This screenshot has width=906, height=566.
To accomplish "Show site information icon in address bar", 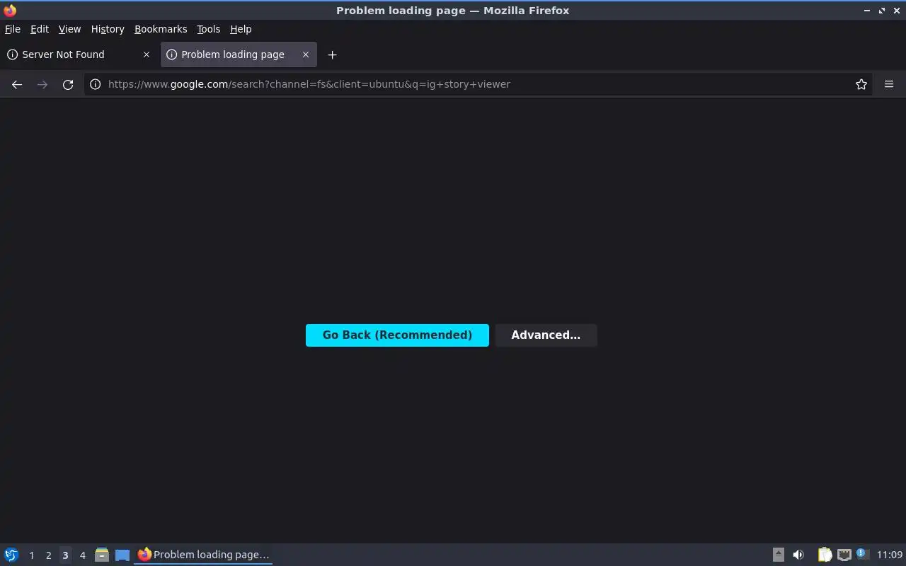I will click(x=96, y=84).
